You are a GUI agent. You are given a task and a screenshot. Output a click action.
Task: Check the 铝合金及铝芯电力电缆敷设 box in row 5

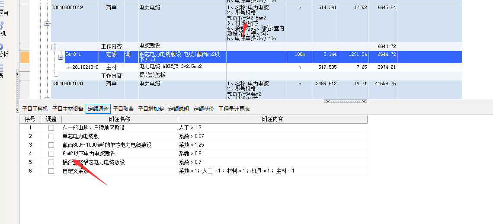[51, 162]
